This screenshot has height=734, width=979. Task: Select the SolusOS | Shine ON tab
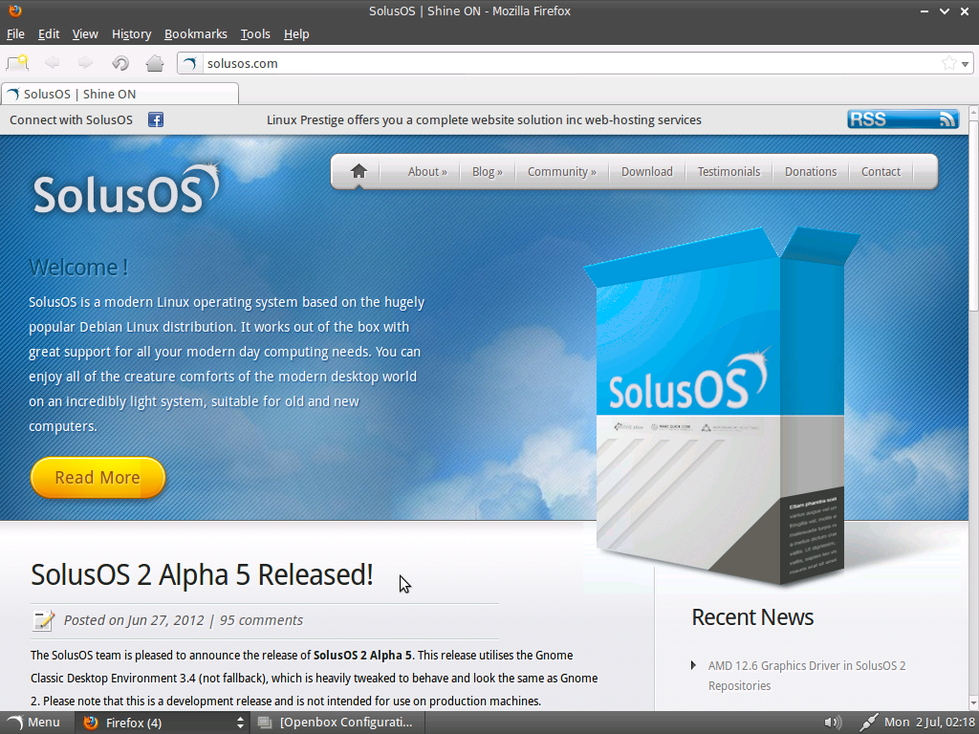(x=120, y=94)
